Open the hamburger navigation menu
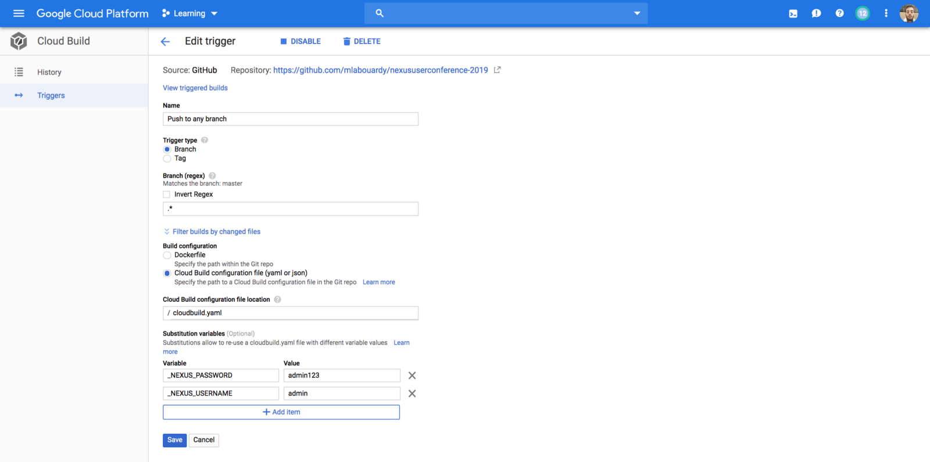 (x=19, y=13)
